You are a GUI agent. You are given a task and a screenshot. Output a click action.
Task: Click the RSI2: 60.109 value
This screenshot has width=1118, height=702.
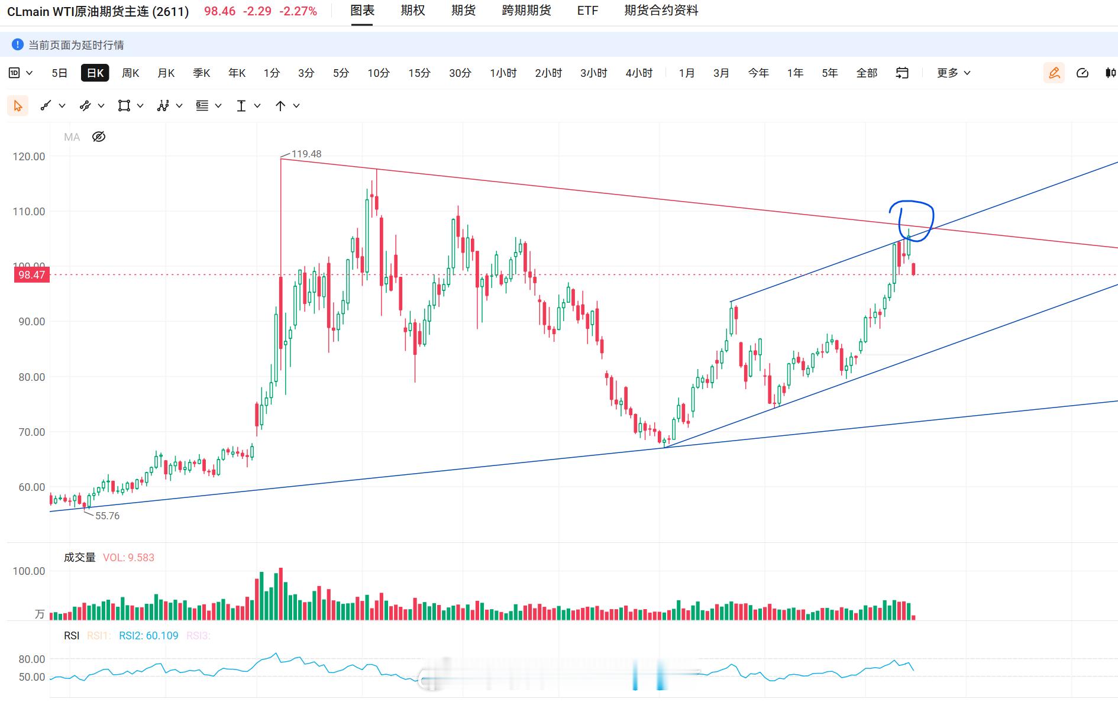[x=148, y=636]
